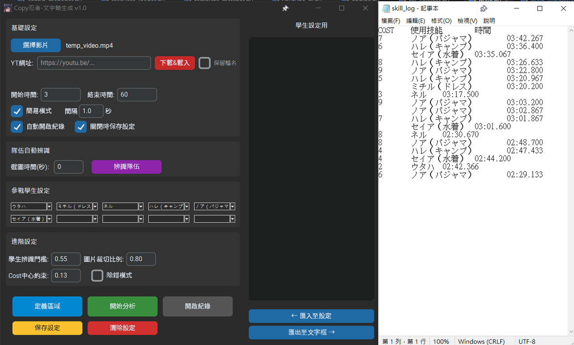This screenshot has height=345, width=574.
Task: Click the Cost中心約束 input field
Action: coord(66,276)
